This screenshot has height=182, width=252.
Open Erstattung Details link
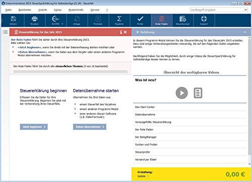(143, 176)
